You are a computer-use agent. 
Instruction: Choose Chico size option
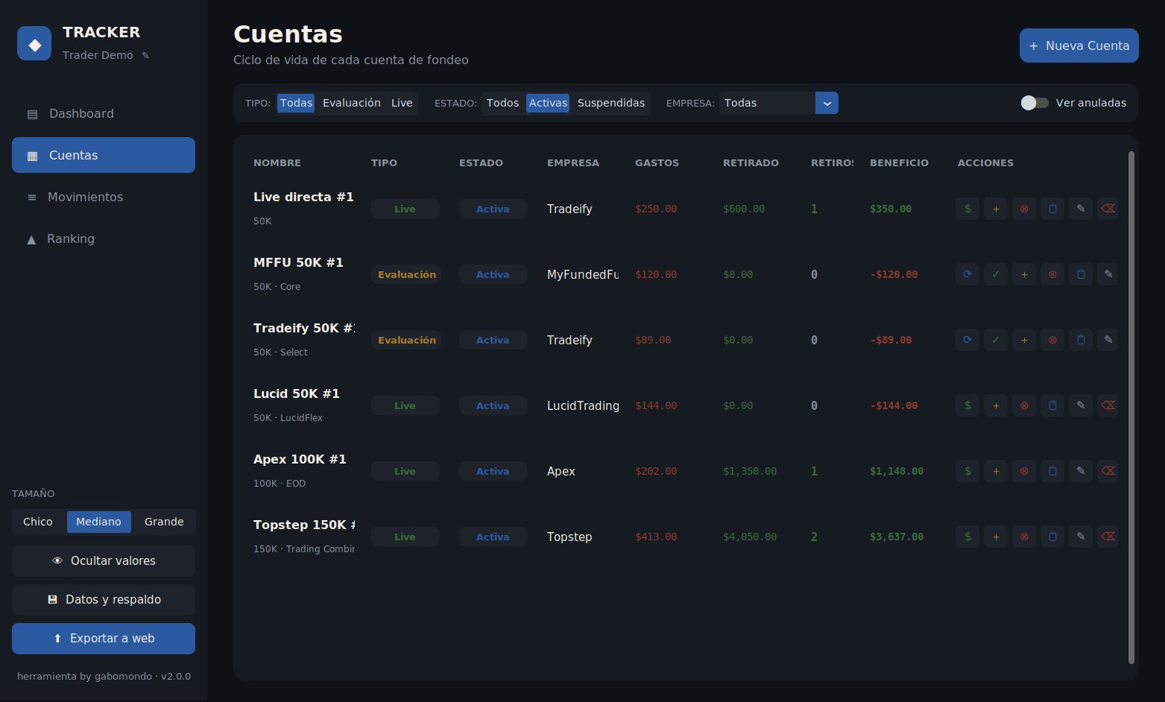click(38, 522)
